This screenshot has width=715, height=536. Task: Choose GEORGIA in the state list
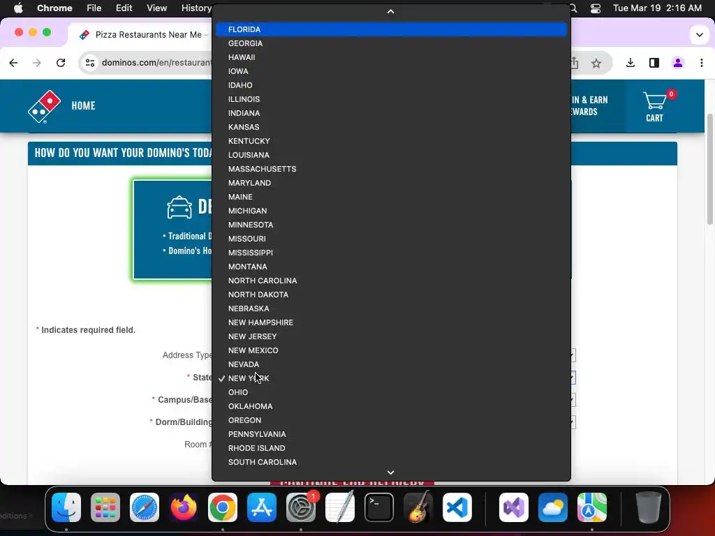pyautogui.click(x=391, y=43)
